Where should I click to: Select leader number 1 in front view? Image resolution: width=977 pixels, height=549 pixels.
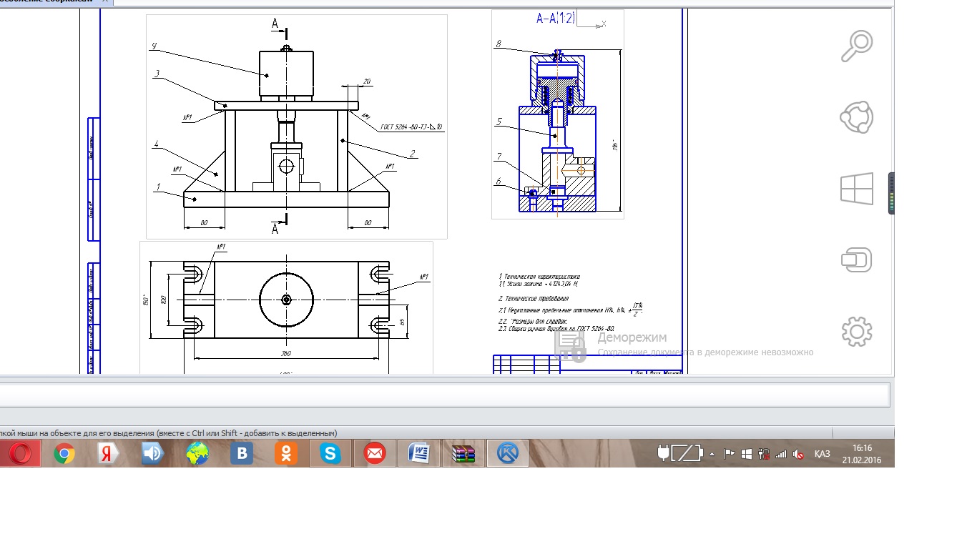tap(157, 187)
